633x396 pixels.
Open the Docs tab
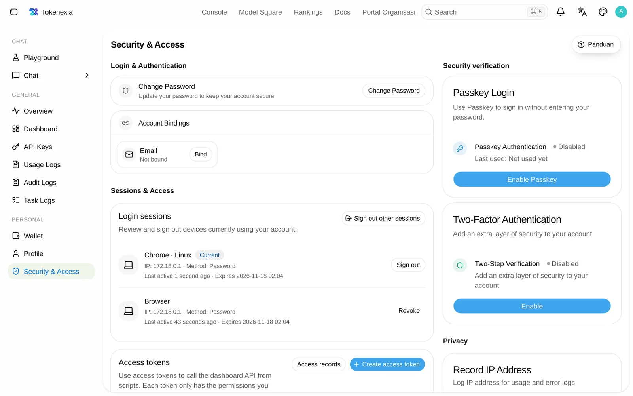click(x=343, y=12)
